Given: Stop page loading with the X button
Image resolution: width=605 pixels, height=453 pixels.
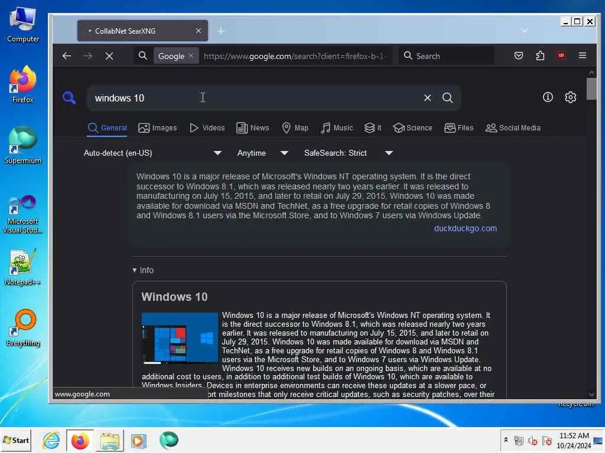Looking at the screenshot, I should click(109, 56).
